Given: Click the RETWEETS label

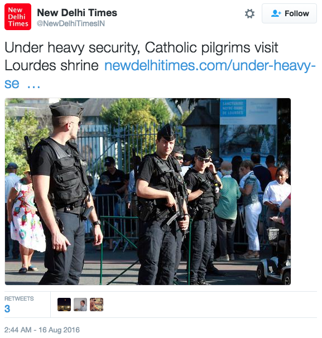Looking at the screenshot, I should 19,298.
